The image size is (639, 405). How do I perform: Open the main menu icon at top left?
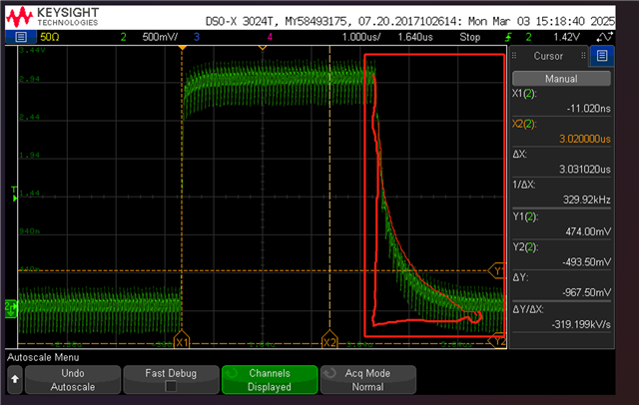point(21,37)
